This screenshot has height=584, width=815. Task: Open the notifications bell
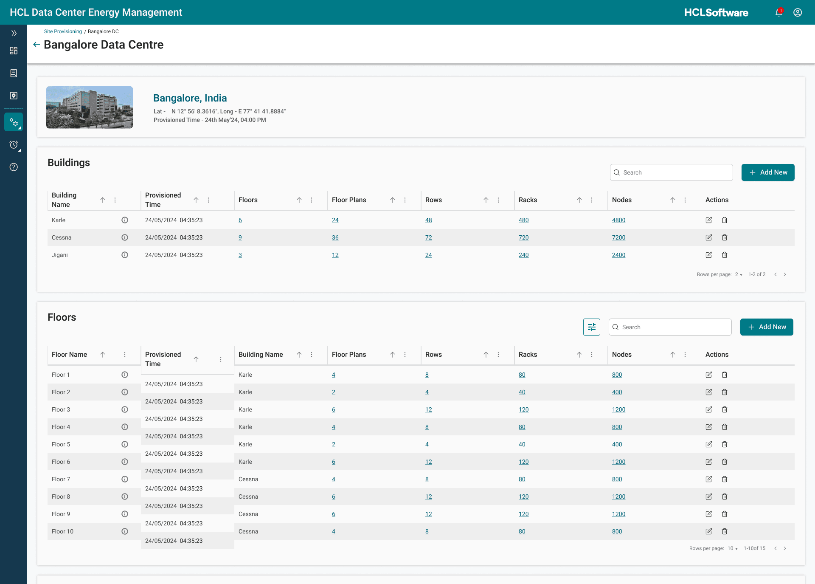779,12
